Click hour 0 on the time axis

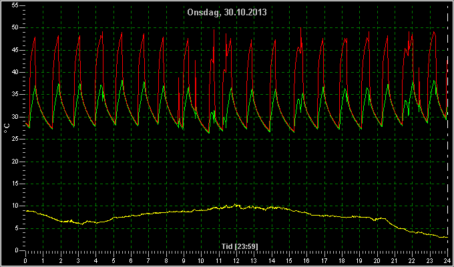click(25, 260)
